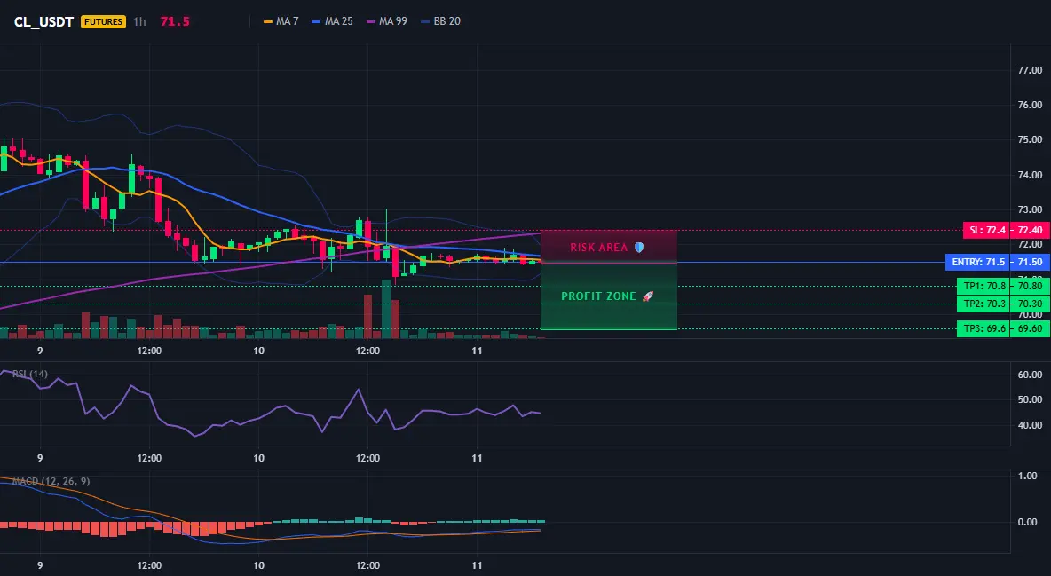Click the RSI (14) pane label
Screen dimensions: 1051x576
coord(30,374)
